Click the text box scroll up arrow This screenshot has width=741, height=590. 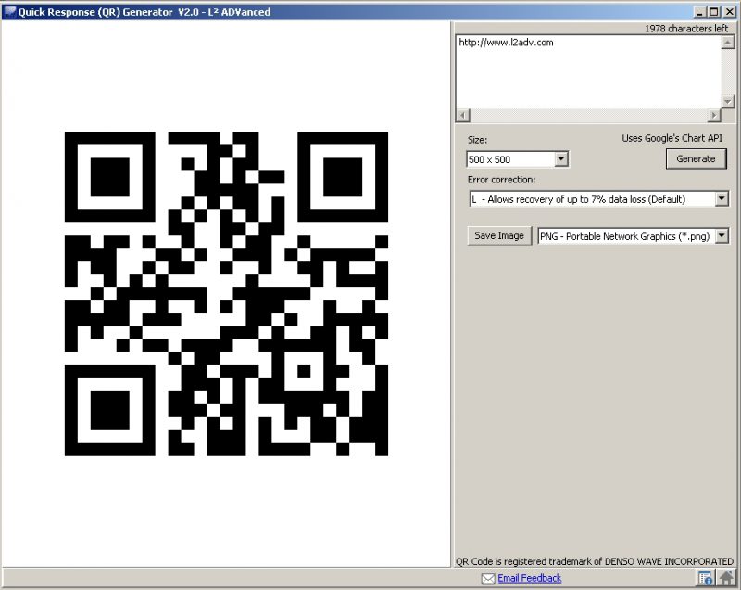click(x=727, y=43)
